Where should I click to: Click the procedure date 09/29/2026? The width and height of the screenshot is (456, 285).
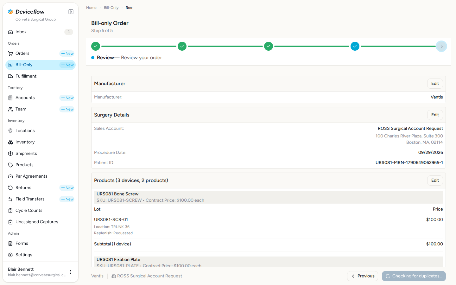(x=431, y=152)
